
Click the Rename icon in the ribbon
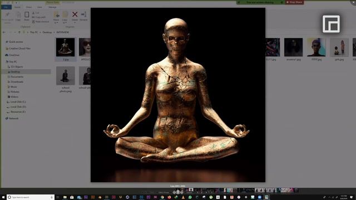(x=83, y=14)
